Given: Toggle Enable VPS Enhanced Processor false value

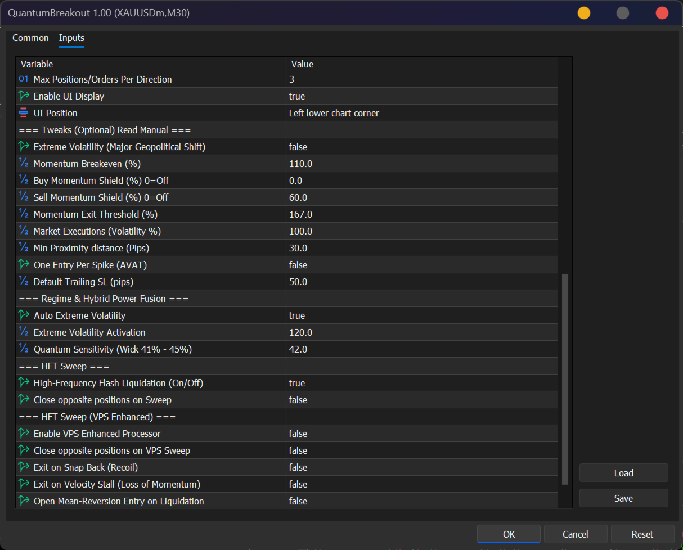Looking at the screenshot, I should pyautogui.click(x=421, y=434).
